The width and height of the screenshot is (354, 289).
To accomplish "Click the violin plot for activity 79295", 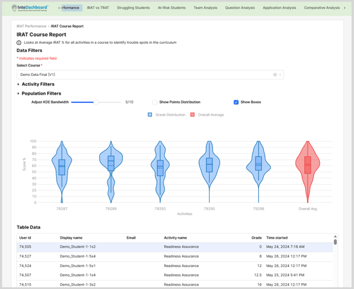I will point(209,172).
